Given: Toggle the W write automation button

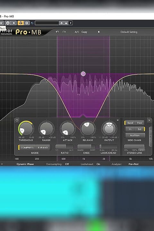Looking at the screenshot, I should tap(1, 23).
